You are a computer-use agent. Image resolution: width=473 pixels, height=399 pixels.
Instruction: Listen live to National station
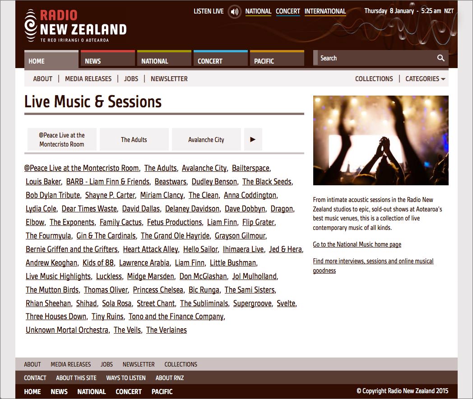pyautogui.click(x=258, y=11)
